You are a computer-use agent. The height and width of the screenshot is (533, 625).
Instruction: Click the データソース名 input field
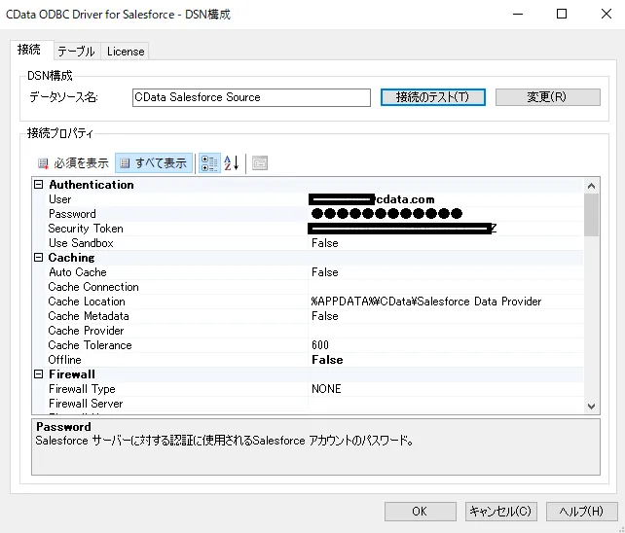pyautogui.click(x=251, y=97)
